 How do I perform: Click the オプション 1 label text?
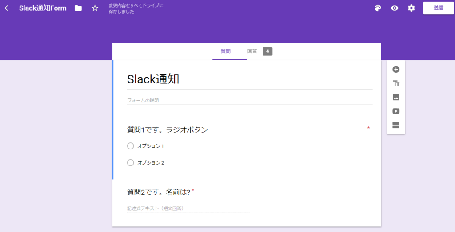coord(151,146)
